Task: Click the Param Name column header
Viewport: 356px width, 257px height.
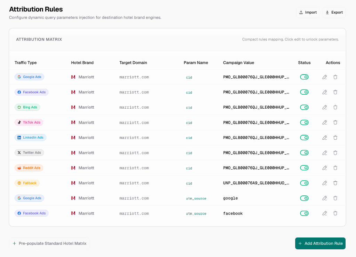Action: pos(196,63)
